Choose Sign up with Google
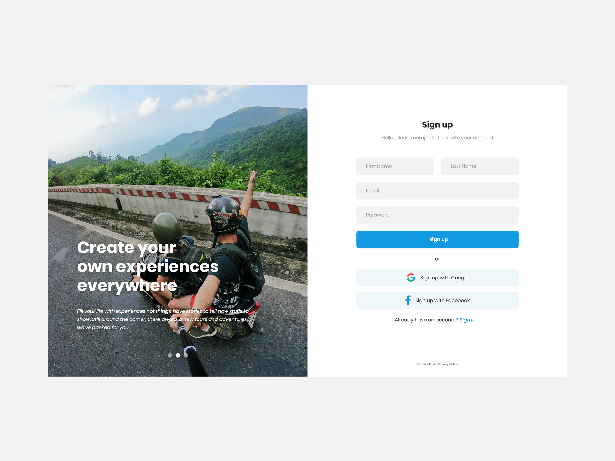The height and width of the screenshot is (461, 615). pos(437,278)
